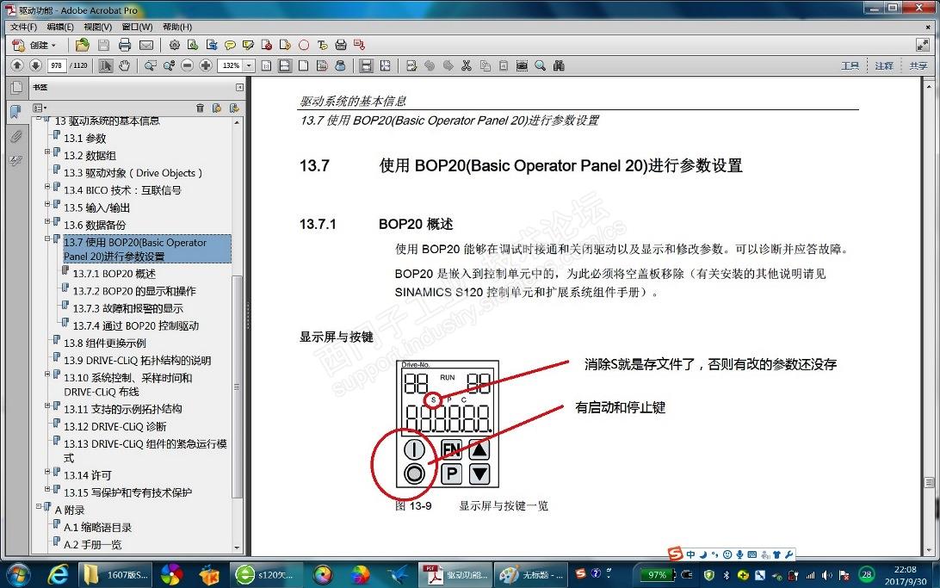The width and height of the screenshot is (940, 588).
Task: Open the 共享 pane
Action: click(x=918, y=66)
